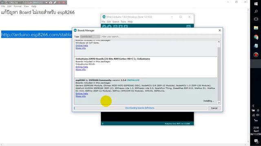Open Notepad Edit menu

(9, 6)
